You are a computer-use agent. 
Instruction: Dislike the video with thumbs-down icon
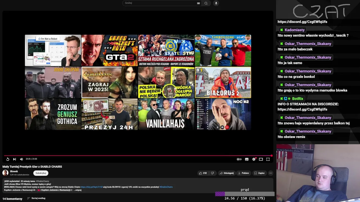click(x=212, y=173)
